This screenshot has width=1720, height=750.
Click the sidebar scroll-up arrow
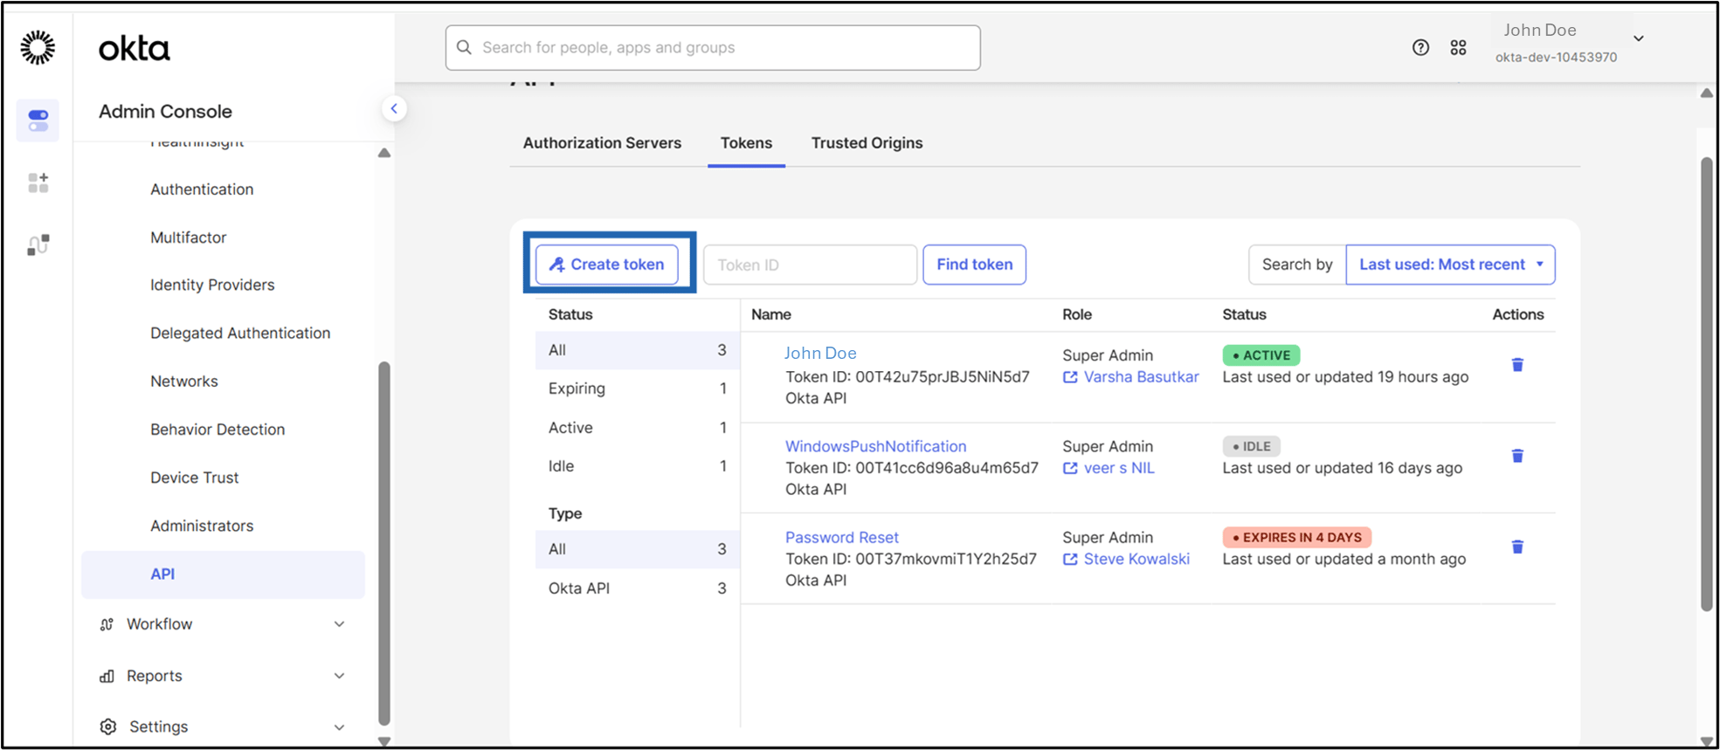click(x=384, y=153)
